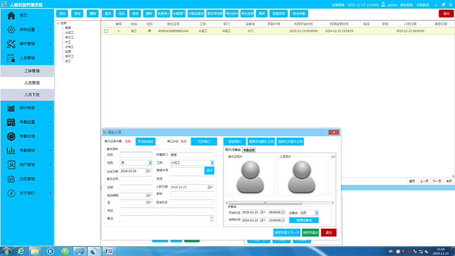Click the 打开串口 button

click(204, 142)
